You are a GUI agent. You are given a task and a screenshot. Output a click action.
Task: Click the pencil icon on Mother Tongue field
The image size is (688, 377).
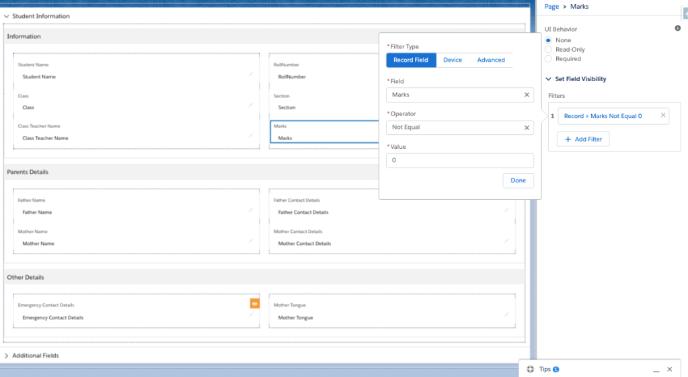point(507,315)
